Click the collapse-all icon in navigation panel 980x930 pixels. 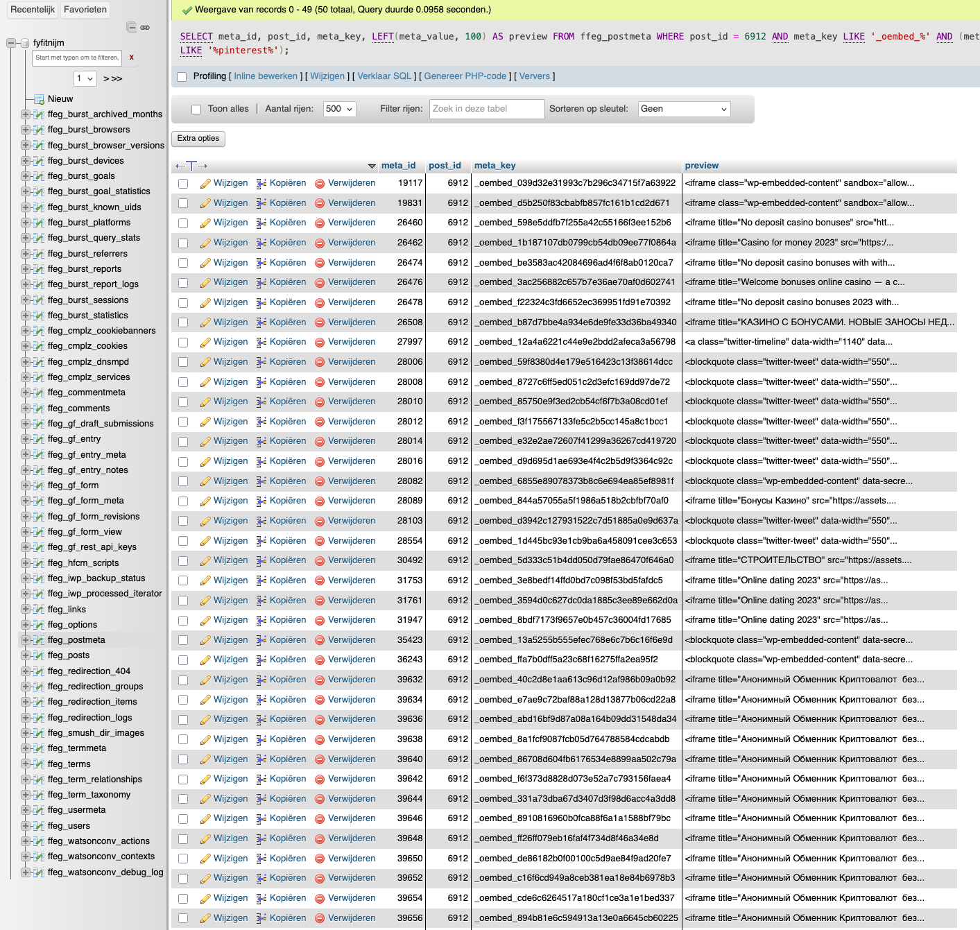[131, 27]
